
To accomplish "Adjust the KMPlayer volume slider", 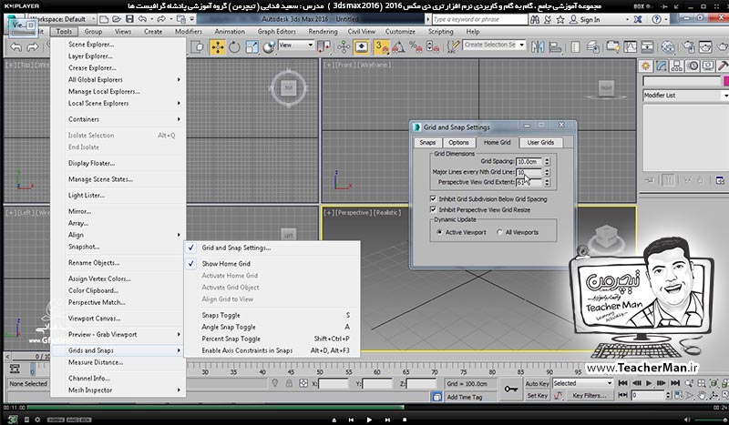I will point(708,420).
